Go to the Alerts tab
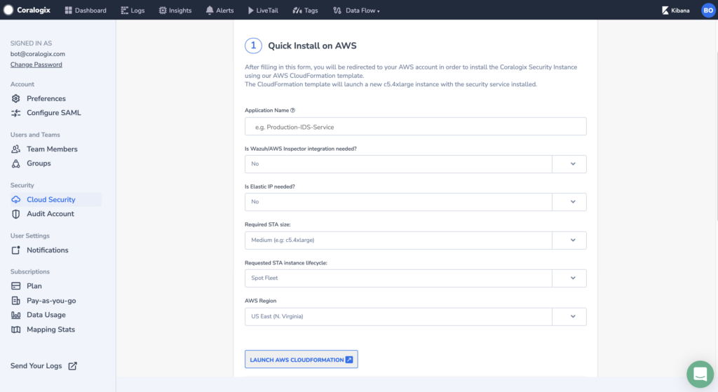The image size is (718, 392). click(219, 10)
